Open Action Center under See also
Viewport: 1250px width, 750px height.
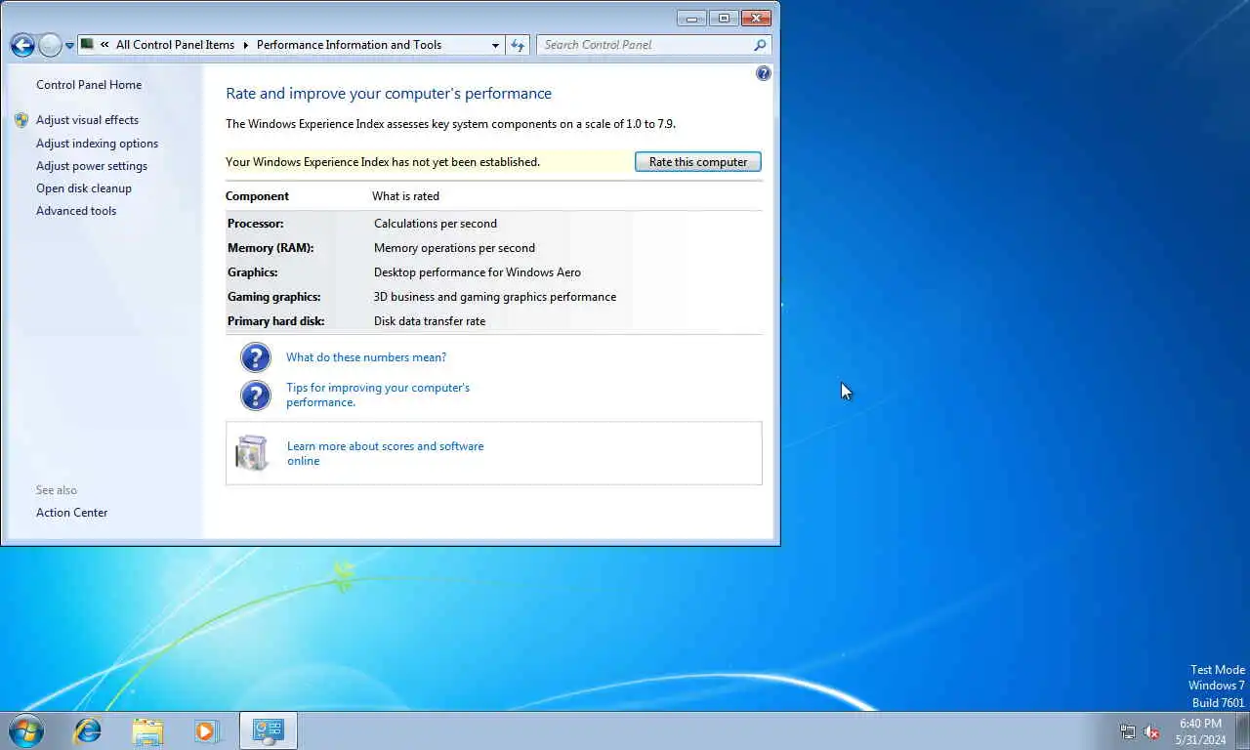coord(71,513)
